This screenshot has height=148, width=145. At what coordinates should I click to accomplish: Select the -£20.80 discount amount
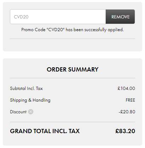click(127, 112)
